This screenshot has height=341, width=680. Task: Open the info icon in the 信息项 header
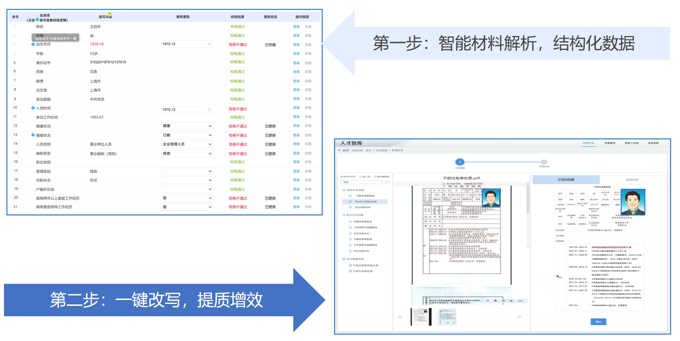pos(37,19)
